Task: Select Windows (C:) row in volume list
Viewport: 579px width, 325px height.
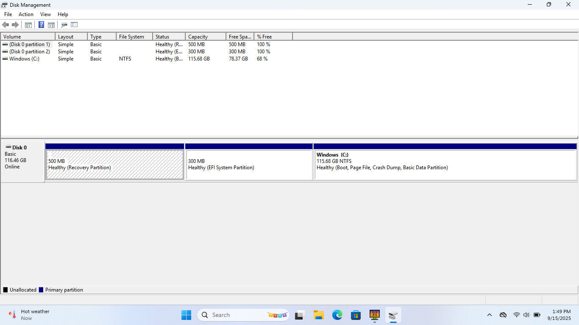Action: pyautogui.click(x=24, y=59)
